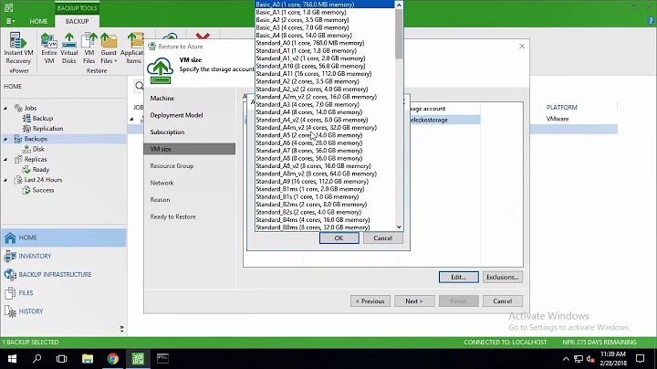Choose Standard_A11 size option
This screenshot has height=369, width=657.
click(x=325, y=74)
